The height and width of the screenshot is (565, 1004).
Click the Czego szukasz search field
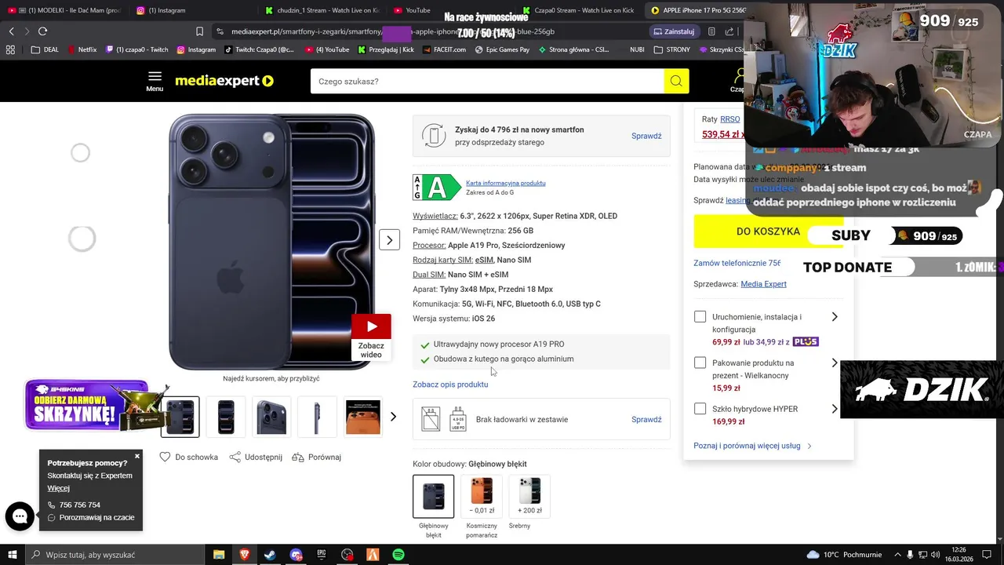(487, 81)
